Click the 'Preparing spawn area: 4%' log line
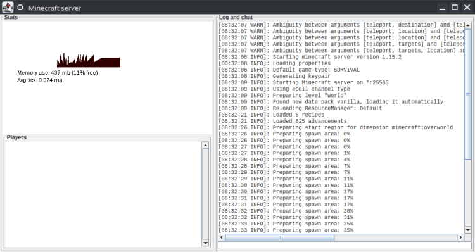This screenshot has width=475, height=252. click(x=284, y=160)
